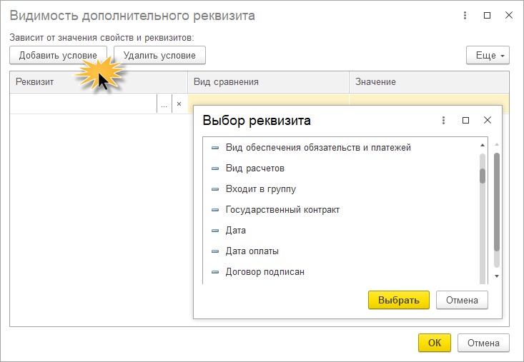Close the 'Выбор реквизита' dialog

488,121
